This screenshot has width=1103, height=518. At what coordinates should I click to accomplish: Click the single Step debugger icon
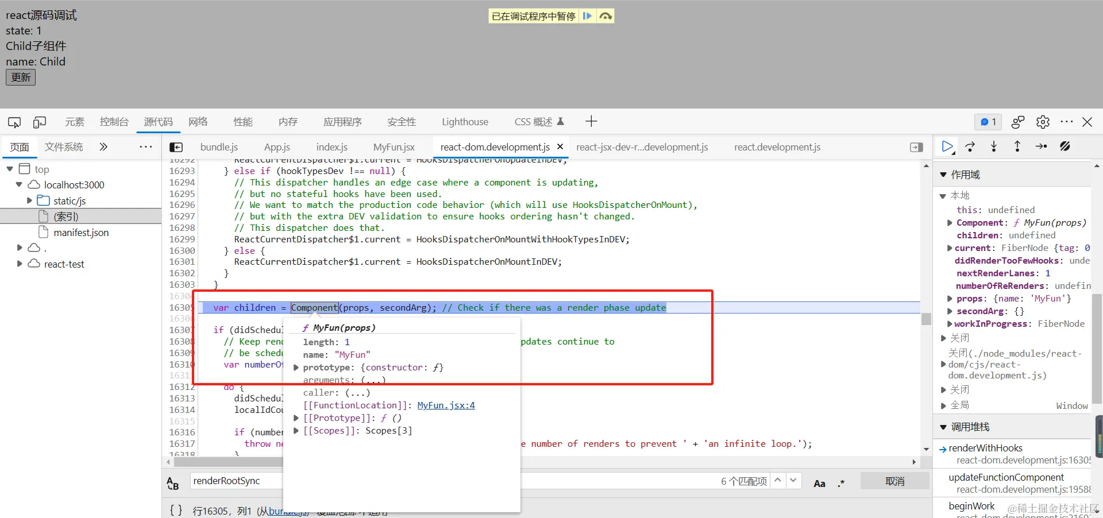[x=1041, y=146]
